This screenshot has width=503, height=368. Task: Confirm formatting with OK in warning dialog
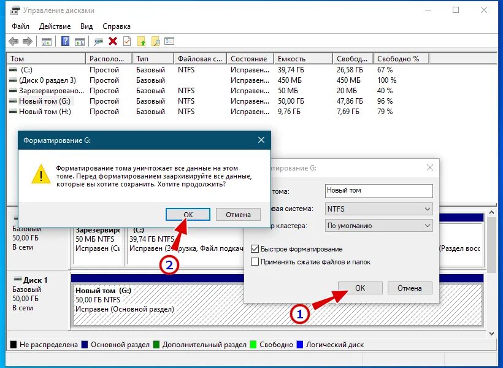[188, 214]
